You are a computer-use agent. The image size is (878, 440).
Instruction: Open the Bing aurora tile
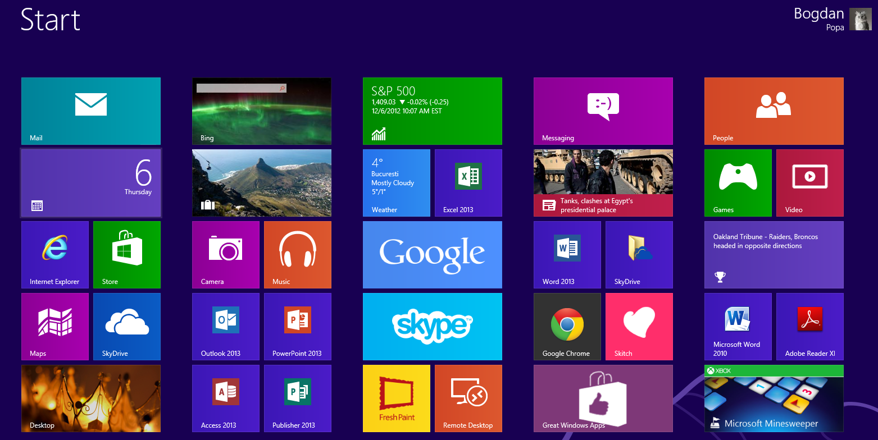(262, 111)
